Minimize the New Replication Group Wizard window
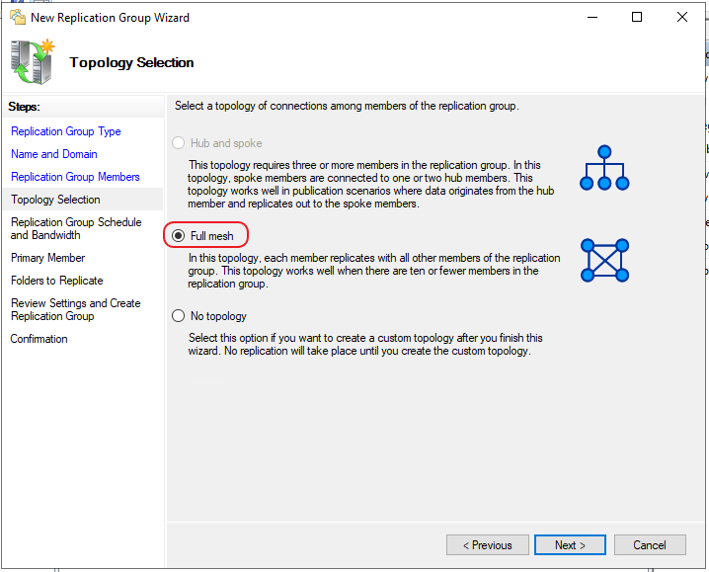 (x=592, y=17)
